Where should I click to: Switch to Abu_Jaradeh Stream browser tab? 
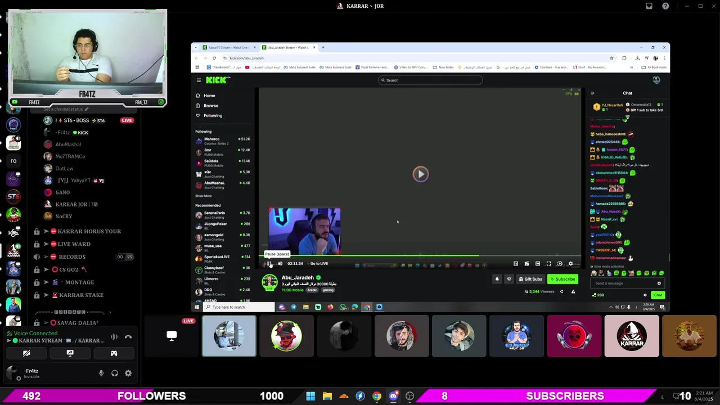click(289, 47)
